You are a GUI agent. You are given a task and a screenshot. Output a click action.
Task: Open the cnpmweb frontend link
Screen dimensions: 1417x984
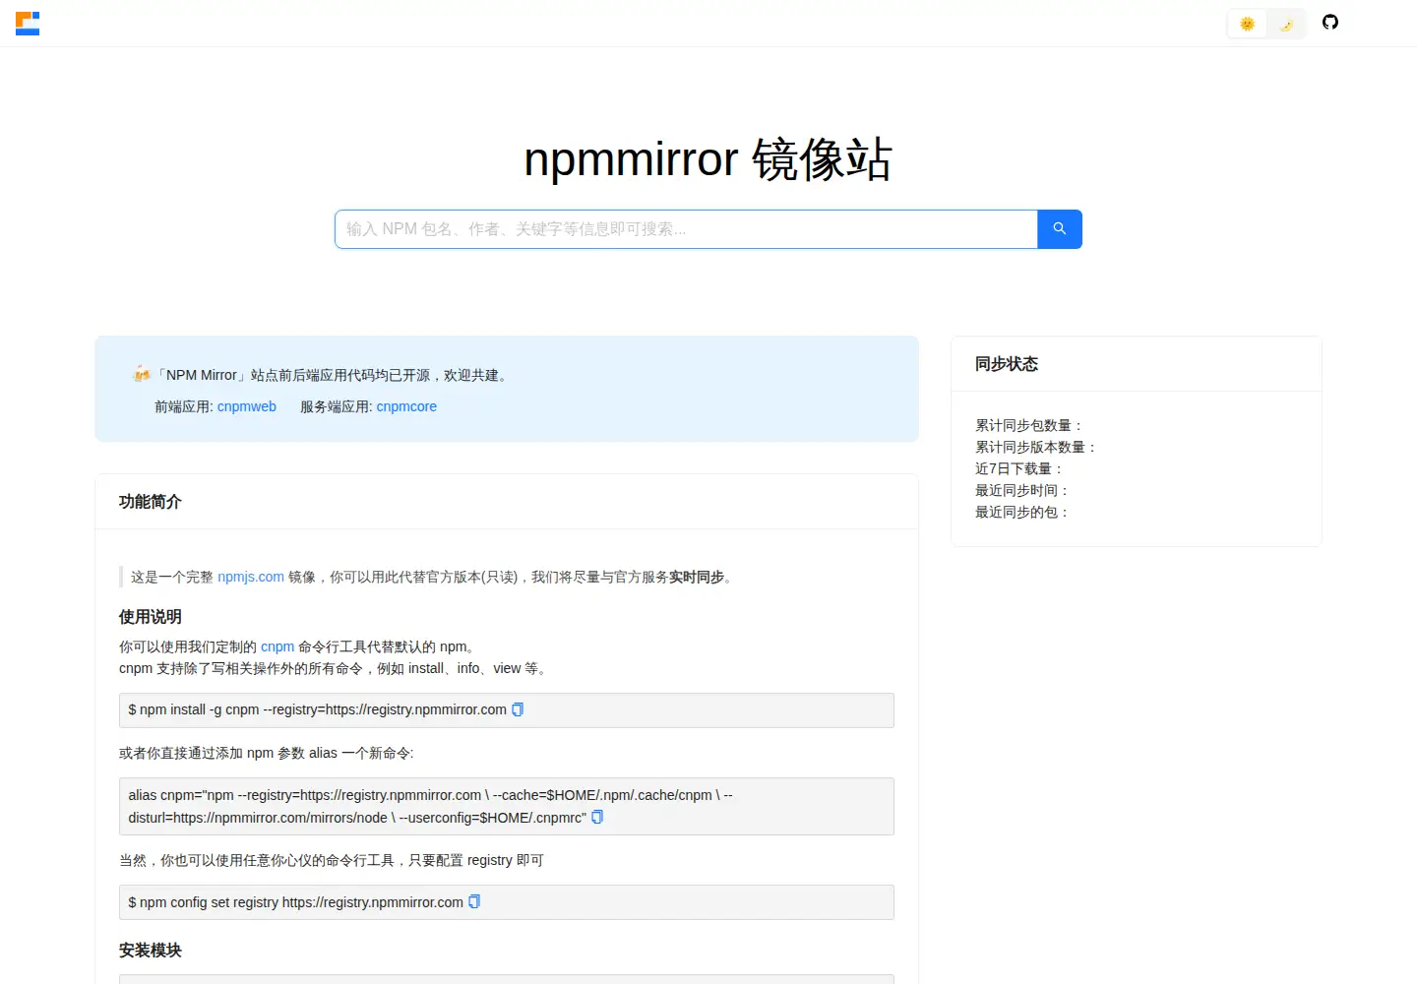coord(247,406)
